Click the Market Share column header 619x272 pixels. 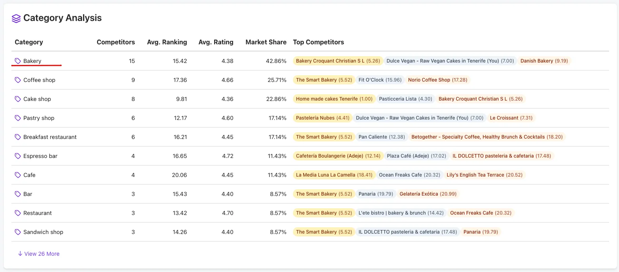point(266,42)
